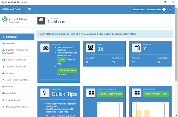The width and height of the screenshot is (178, 117).
Task: Click the Groups count 11
Action: click(x=133, y=62)
